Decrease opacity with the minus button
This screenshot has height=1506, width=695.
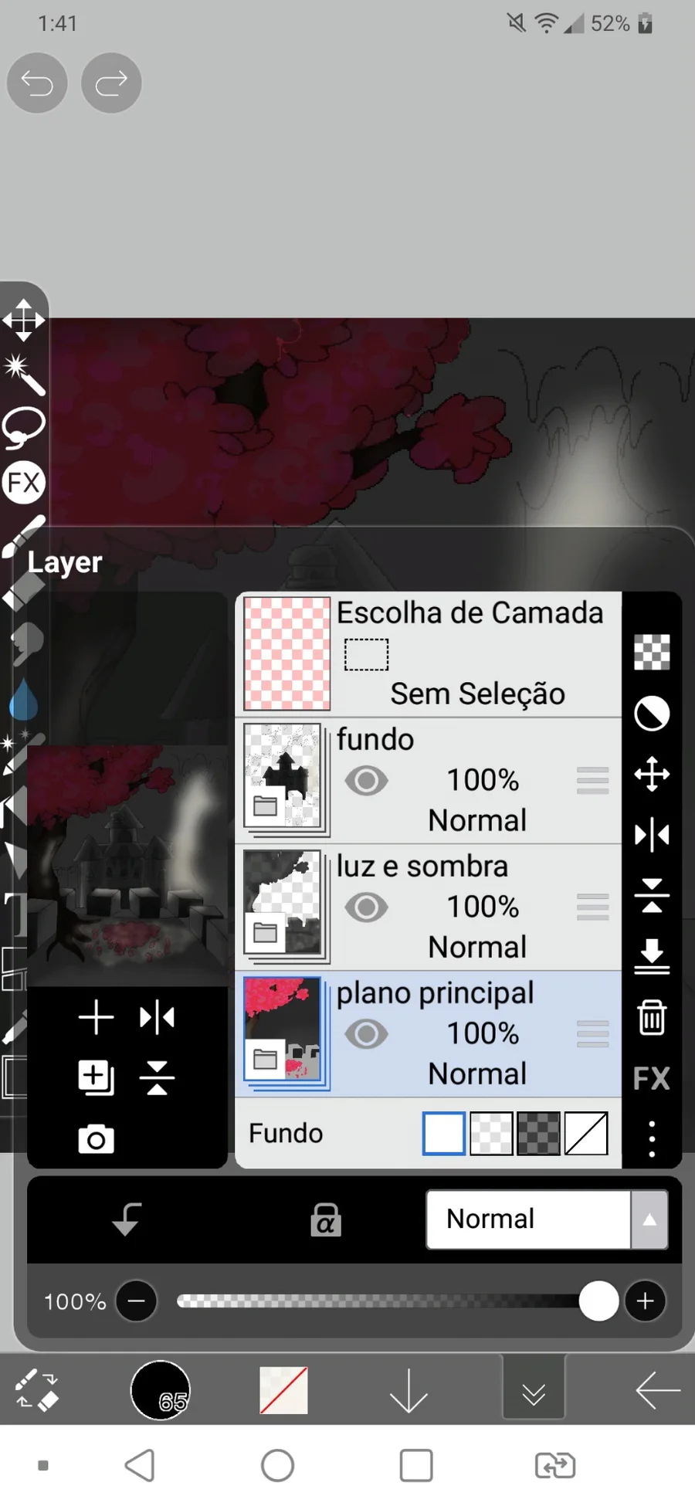tap(137, 1301)
